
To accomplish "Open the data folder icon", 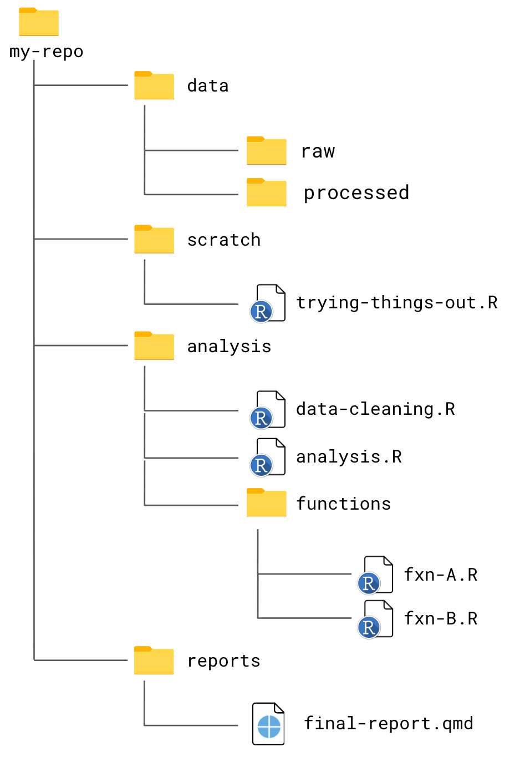I will [154, 85].
